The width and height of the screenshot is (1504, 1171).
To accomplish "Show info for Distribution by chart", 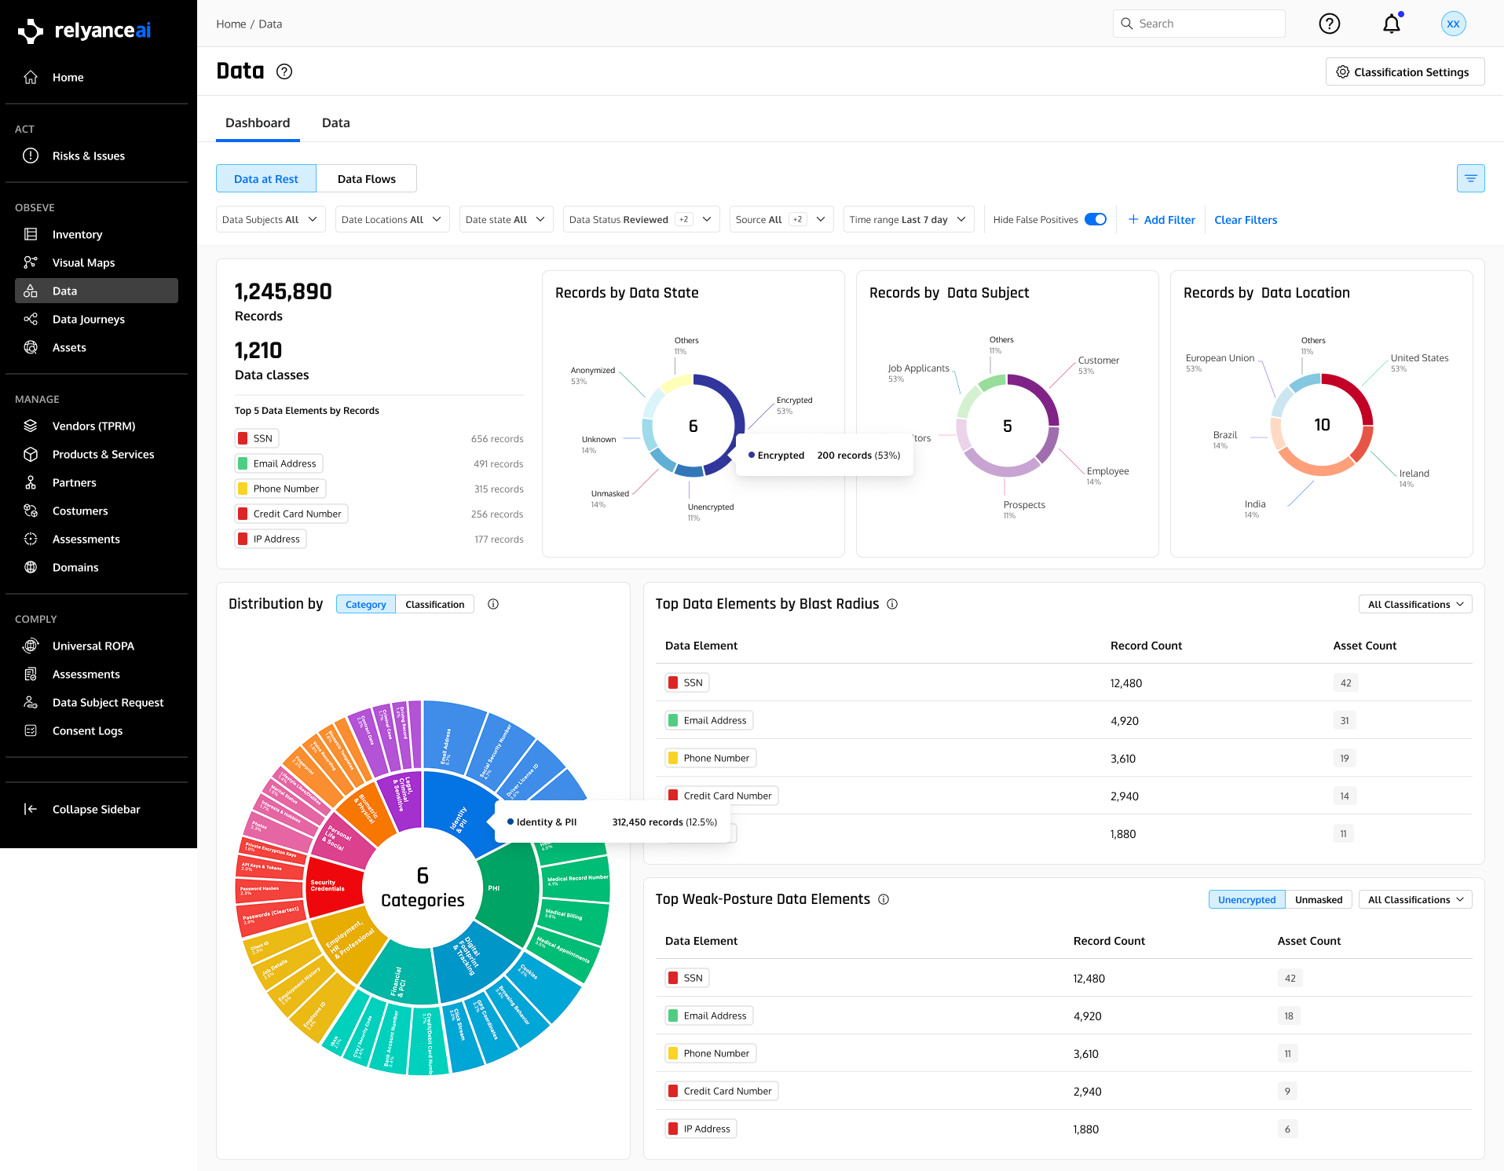I will (x=493, y=604).
